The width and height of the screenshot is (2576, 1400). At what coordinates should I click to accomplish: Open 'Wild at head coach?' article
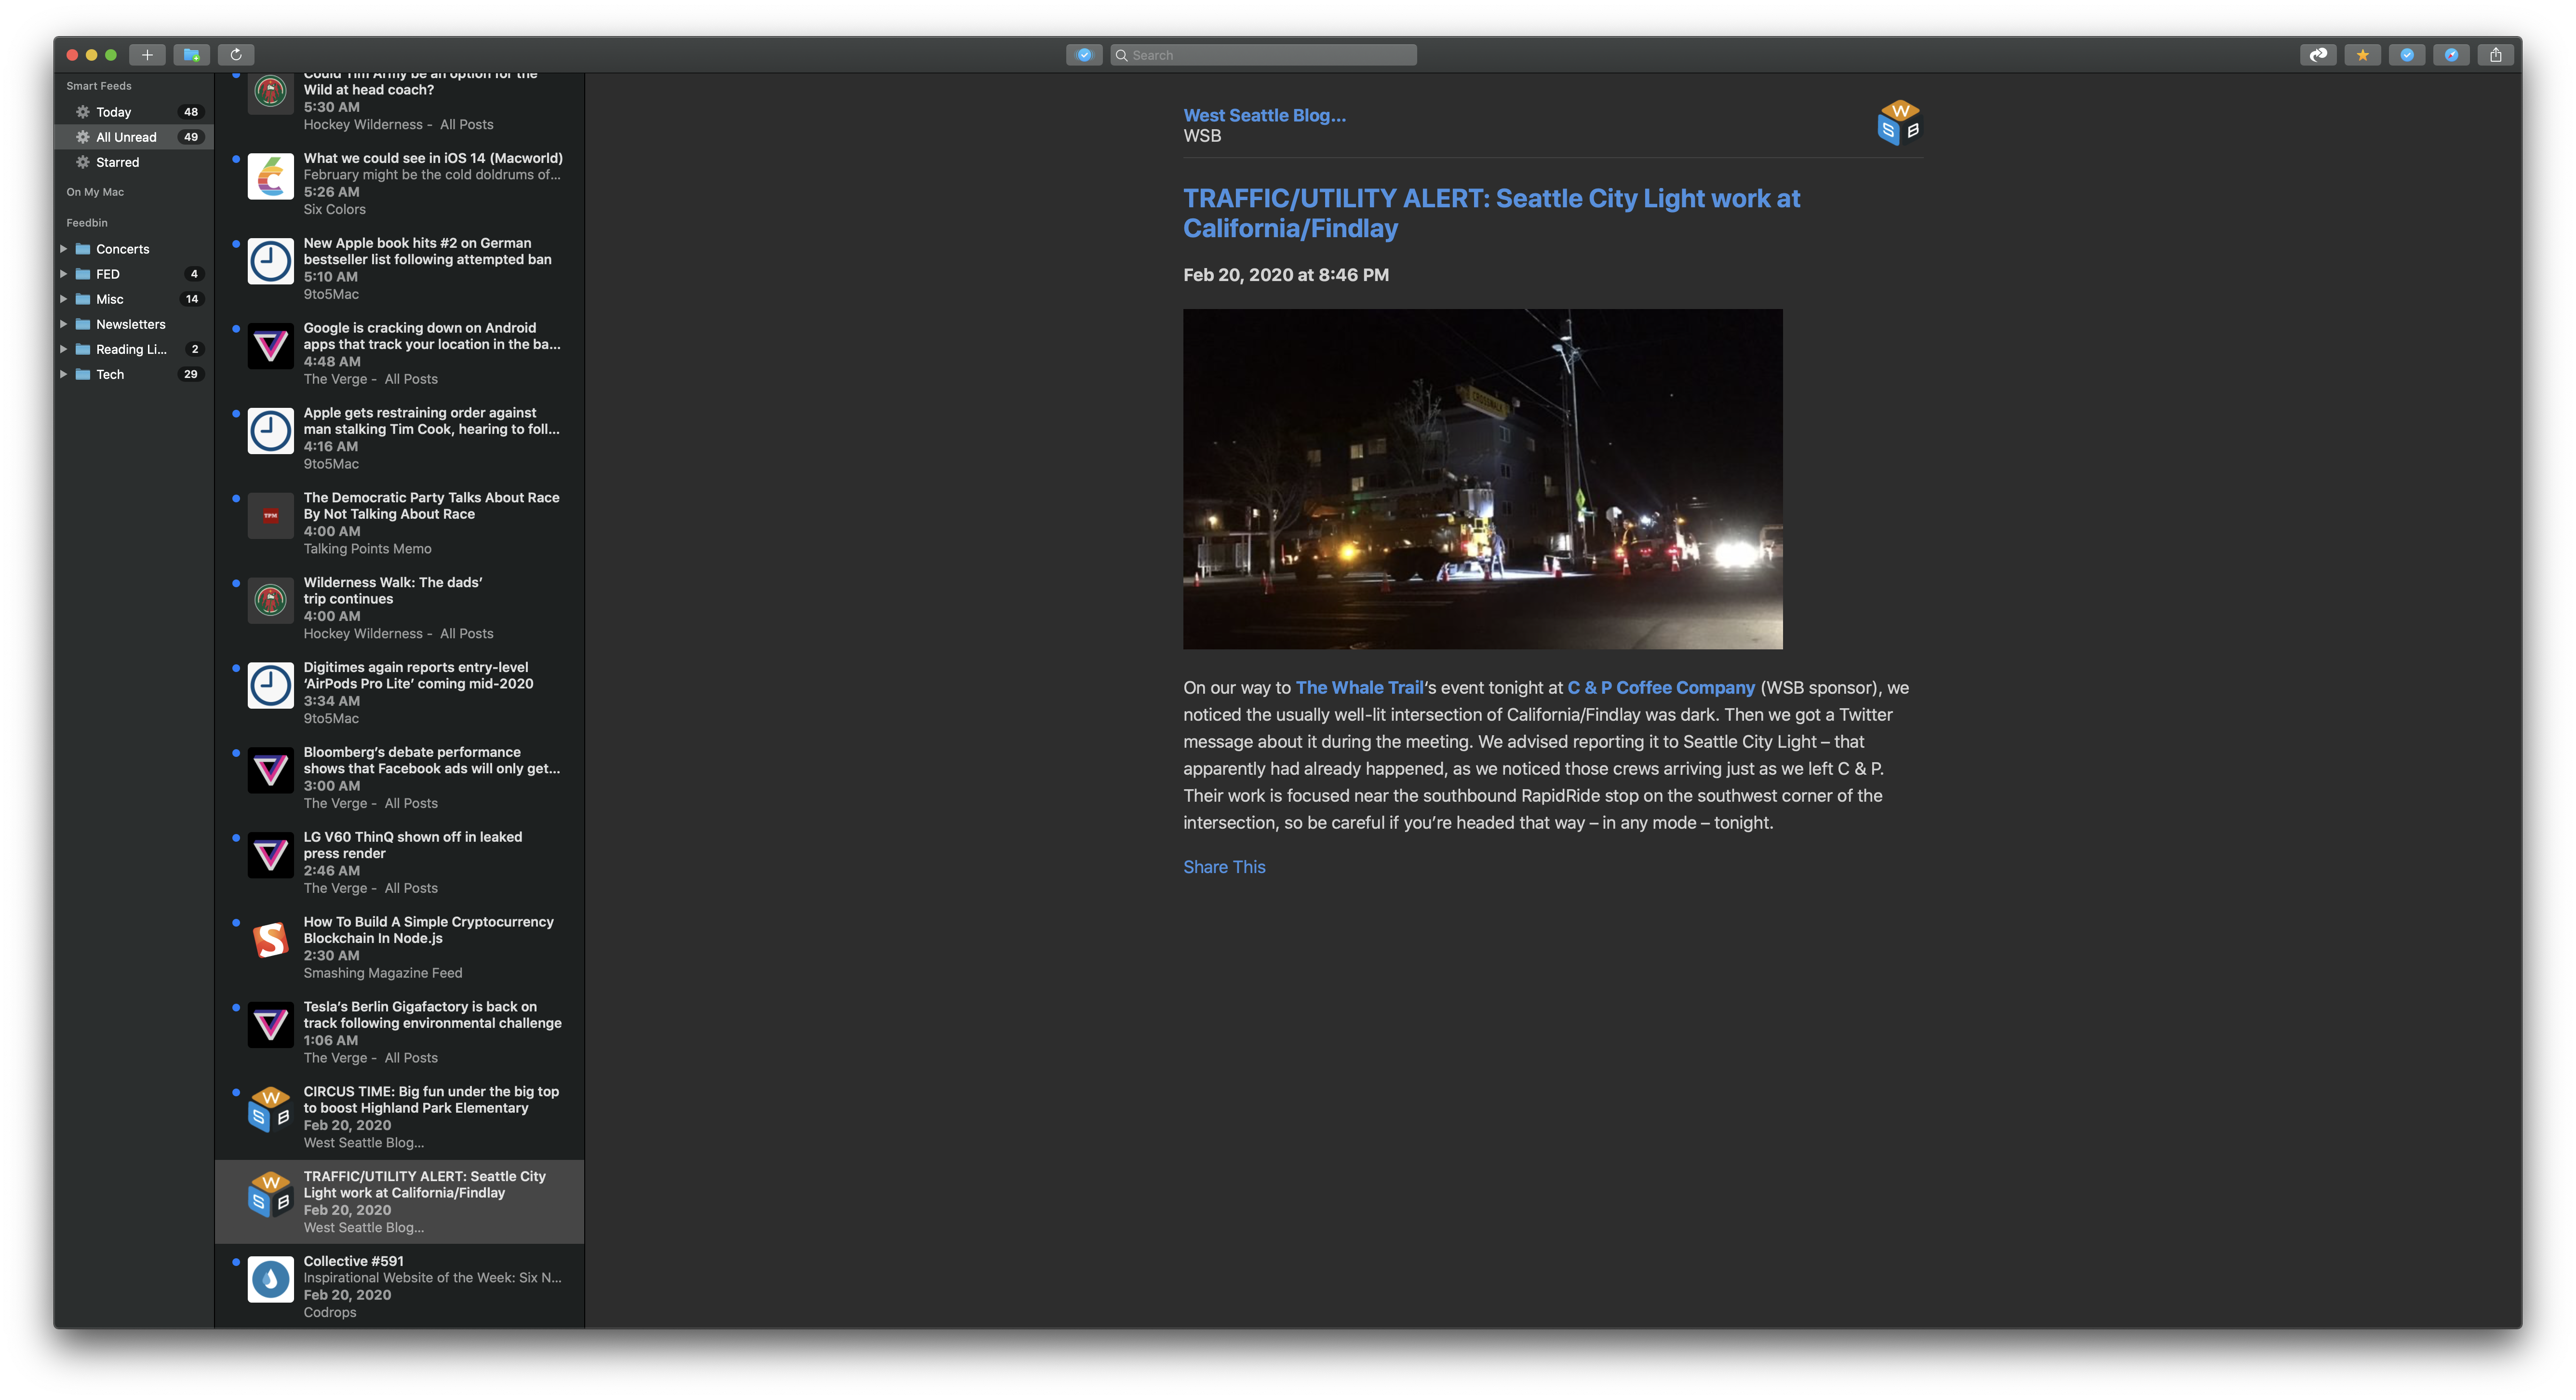pyautogui.click(x=400, y=106)
